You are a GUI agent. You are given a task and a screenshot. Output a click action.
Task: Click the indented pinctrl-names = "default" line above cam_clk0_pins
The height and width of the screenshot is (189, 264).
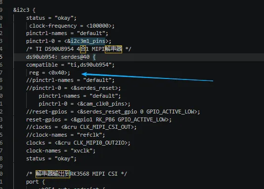(80, 96)
